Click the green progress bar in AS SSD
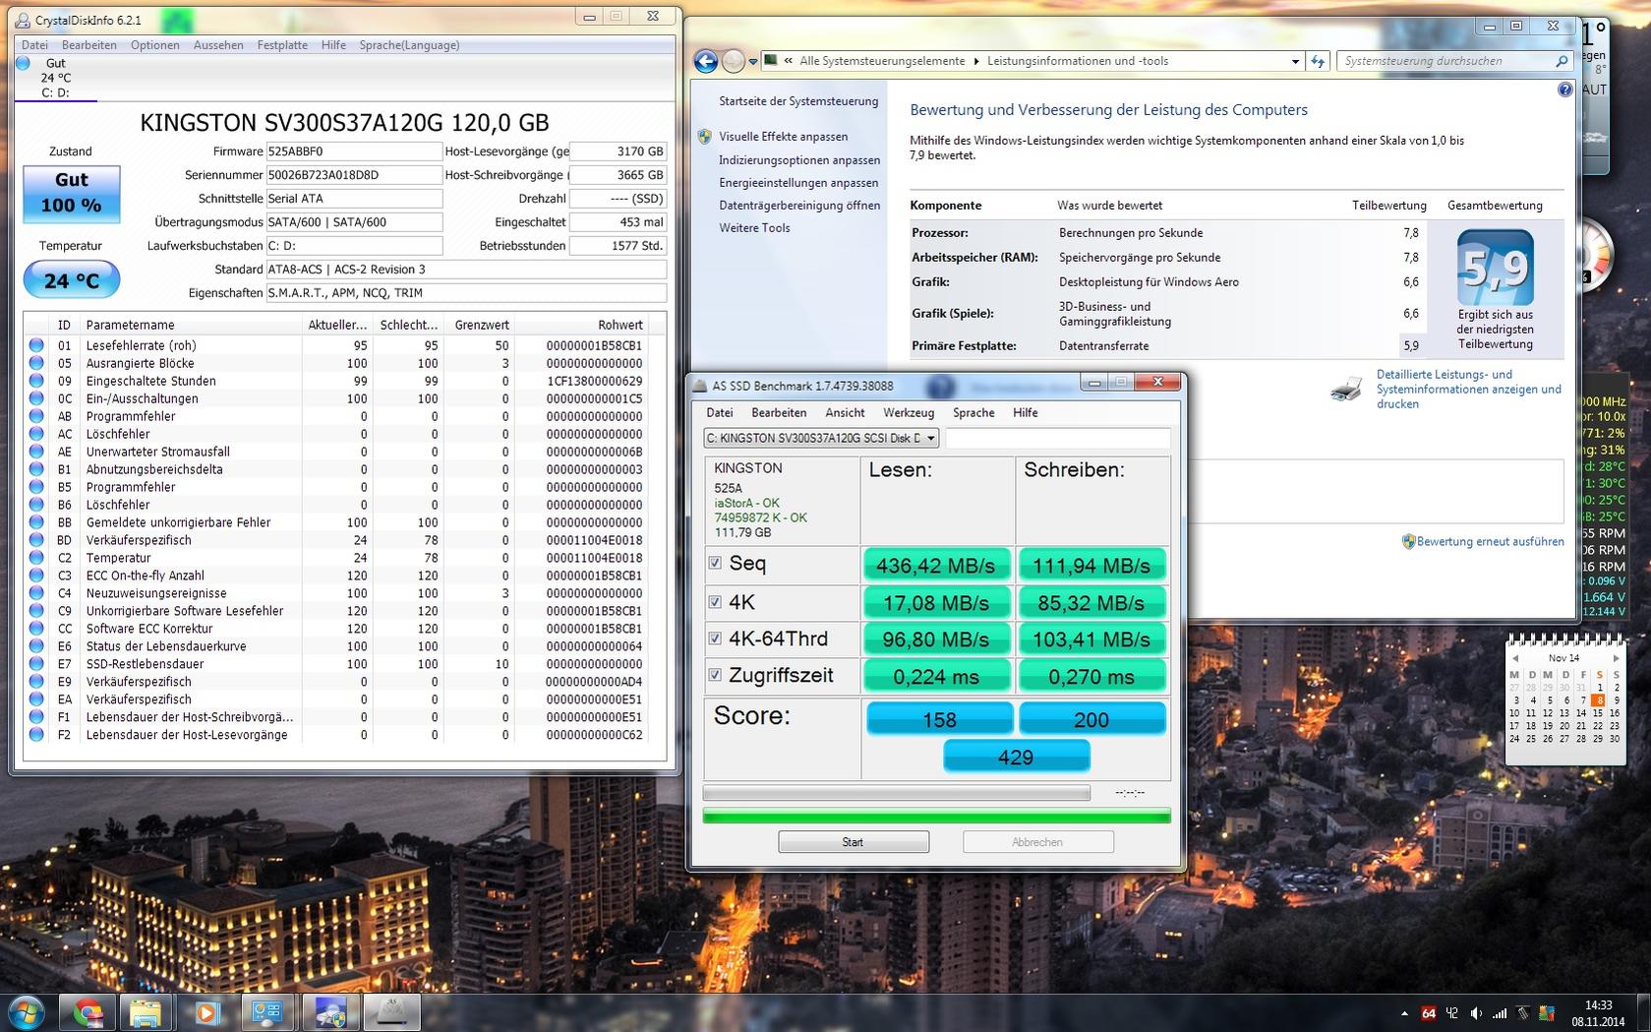The width and height of the screenshot is (1651, 1032). coord(936,816)
